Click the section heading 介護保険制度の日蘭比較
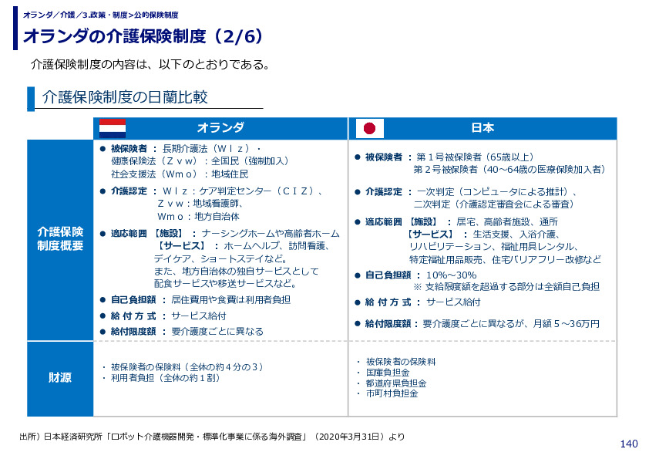Image resolution: width=649 pixels, height=459 pixels. [125, 97]
